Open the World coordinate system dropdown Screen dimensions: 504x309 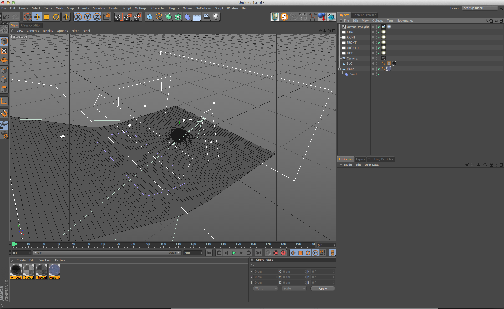point(266,288)
